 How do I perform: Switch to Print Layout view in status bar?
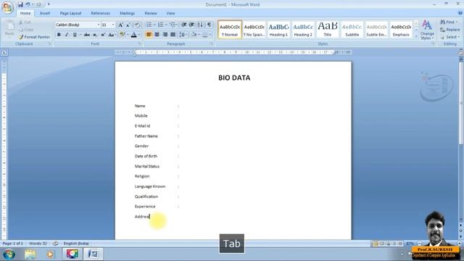pyautogui.click(x=376, y=244)
